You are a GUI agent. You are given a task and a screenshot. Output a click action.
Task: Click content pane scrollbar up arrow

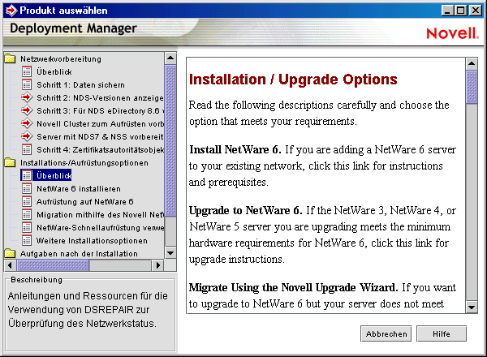472,63
